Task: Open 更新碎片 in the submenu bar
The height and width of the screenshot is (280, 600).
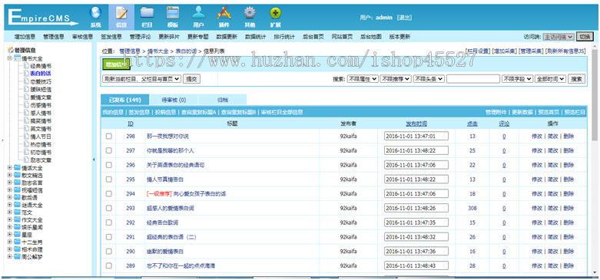Action: (x=169, y=37)
